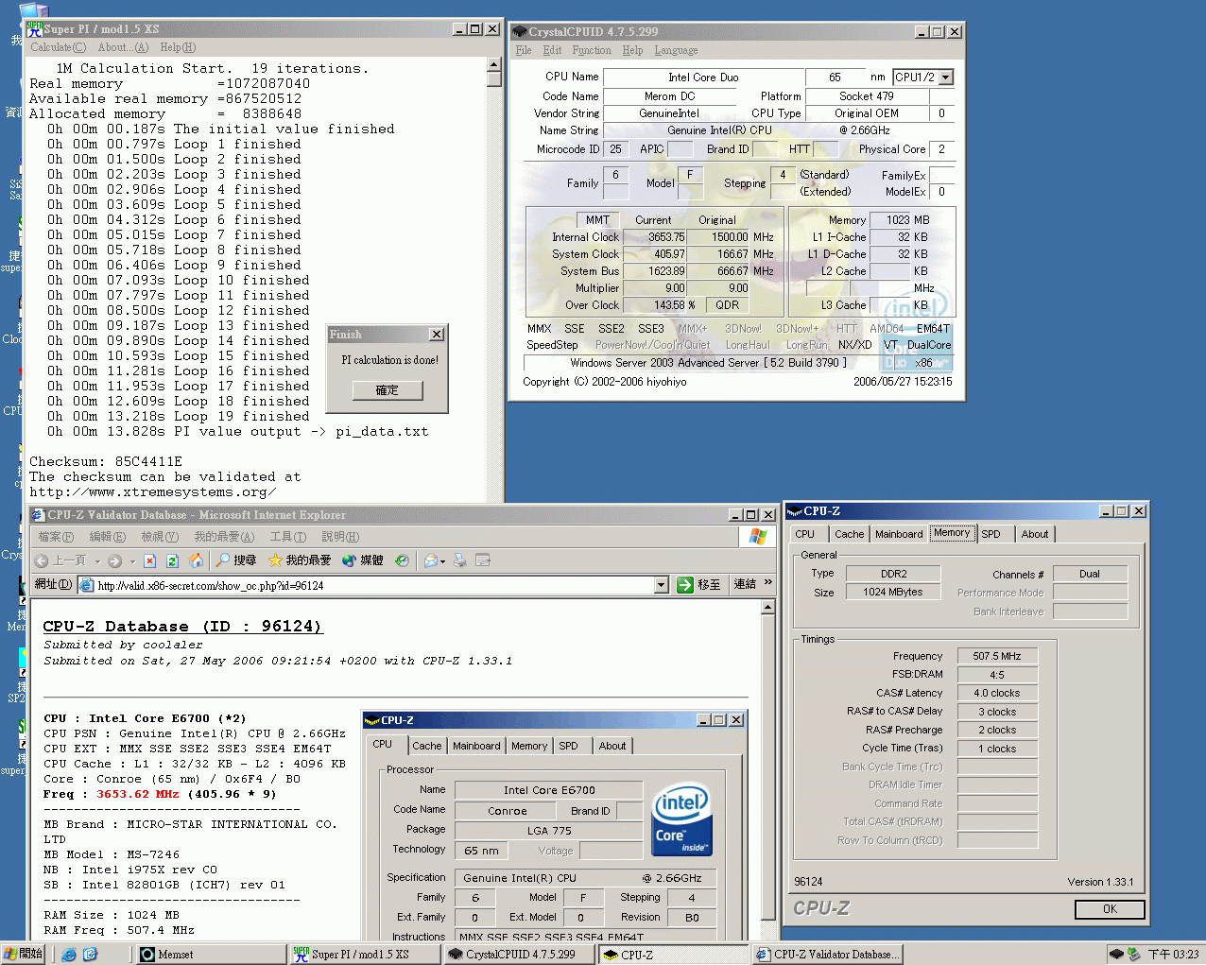The width and height of the screenshot is (1206, 965).
Task: Open the About...(A) menu in Super PI
Action: 123,47
